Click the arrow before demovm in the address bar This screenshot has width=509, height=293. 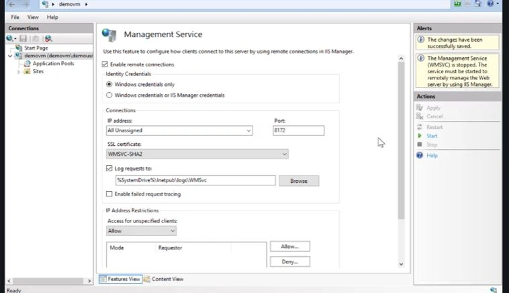[53, 4]
